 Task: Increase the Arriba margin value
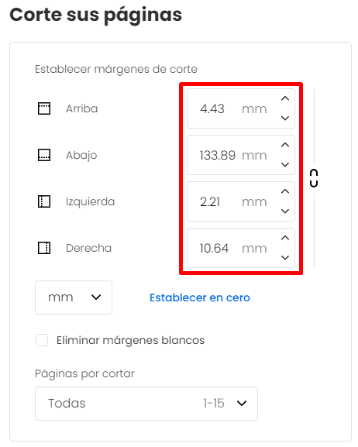coord(285,98)
